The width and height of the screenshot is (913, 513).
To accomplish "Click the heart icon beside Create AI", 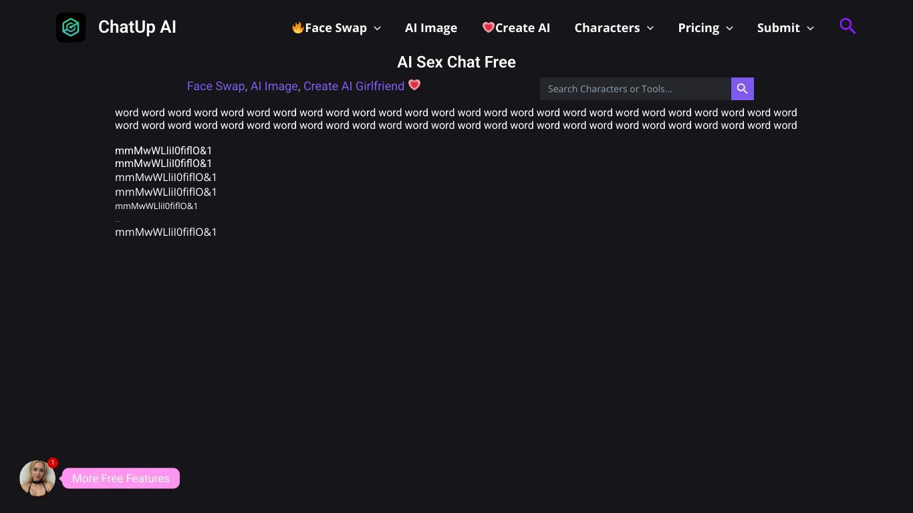I will click(489, 27).
